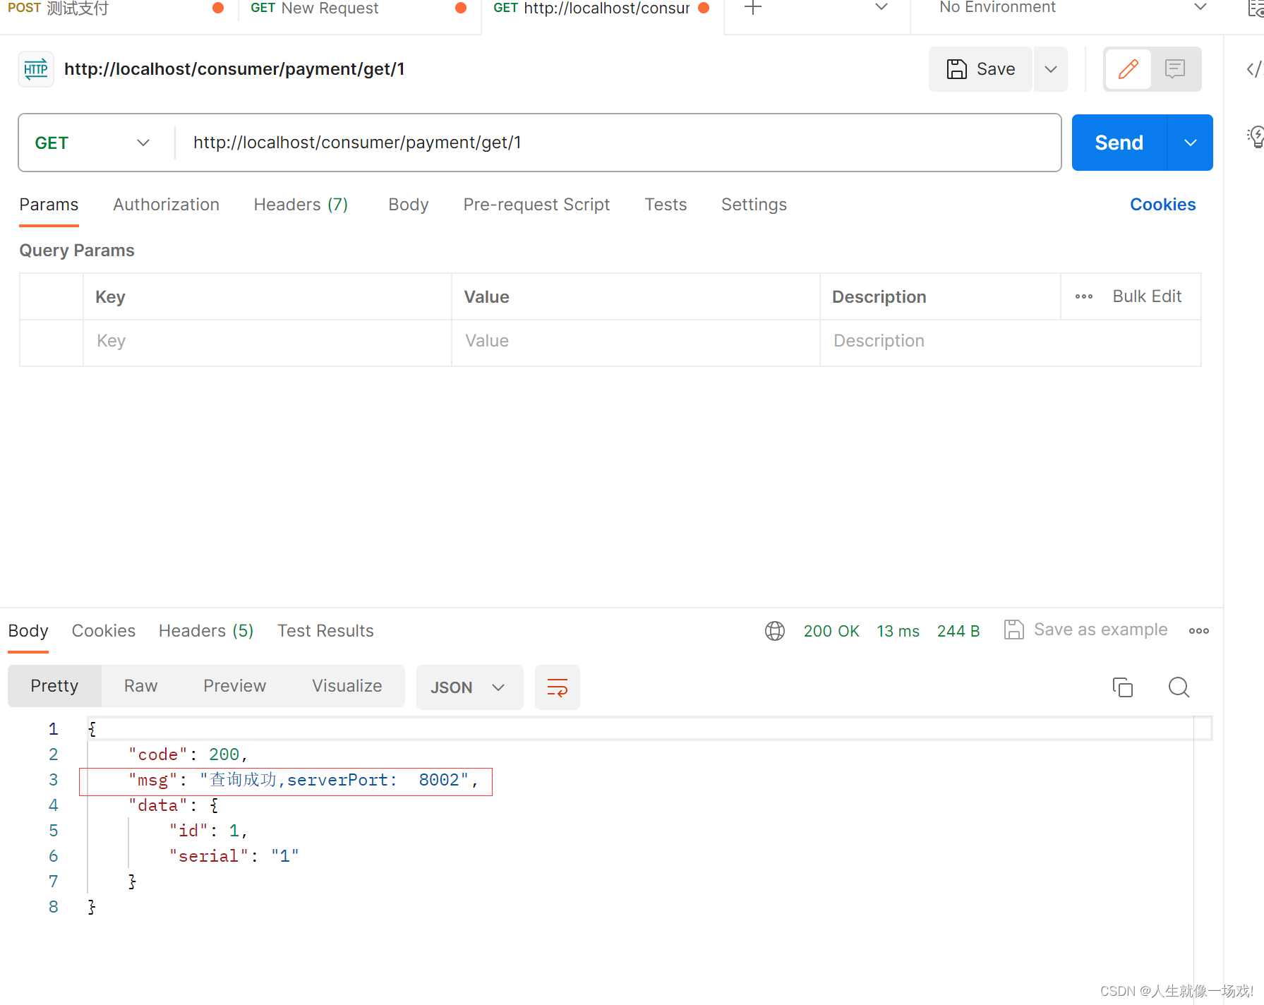Show the response Headers (5) tab

click(x=206, y=631)
